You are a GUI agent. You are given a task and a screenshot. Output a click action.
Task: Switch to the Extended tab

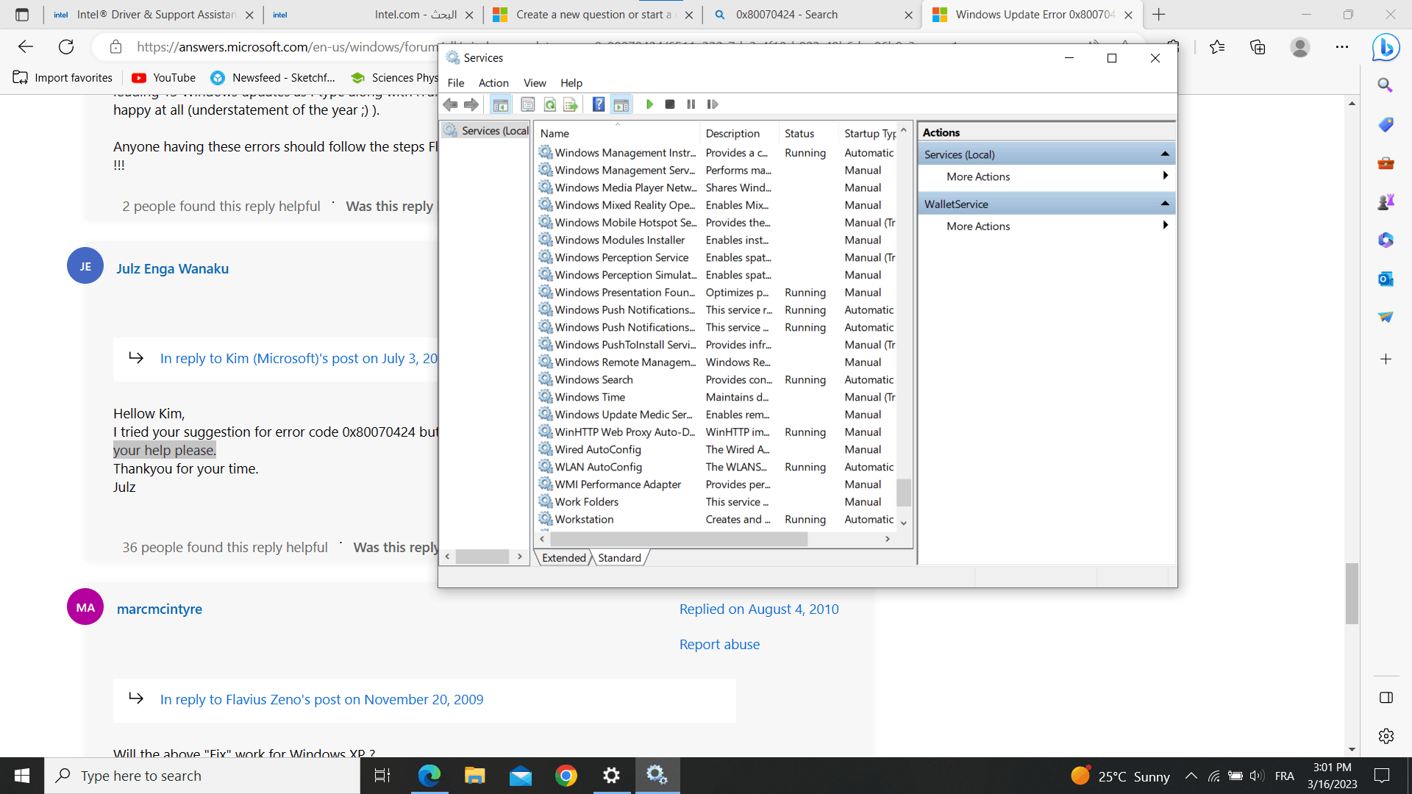(x=564, y=558)
